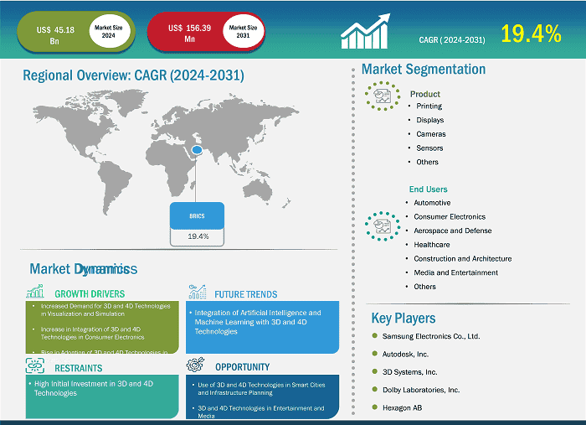The width and height of the screenshot is (586, 425).
Task: Click Hexagon AB name
Action: (402, 407)
